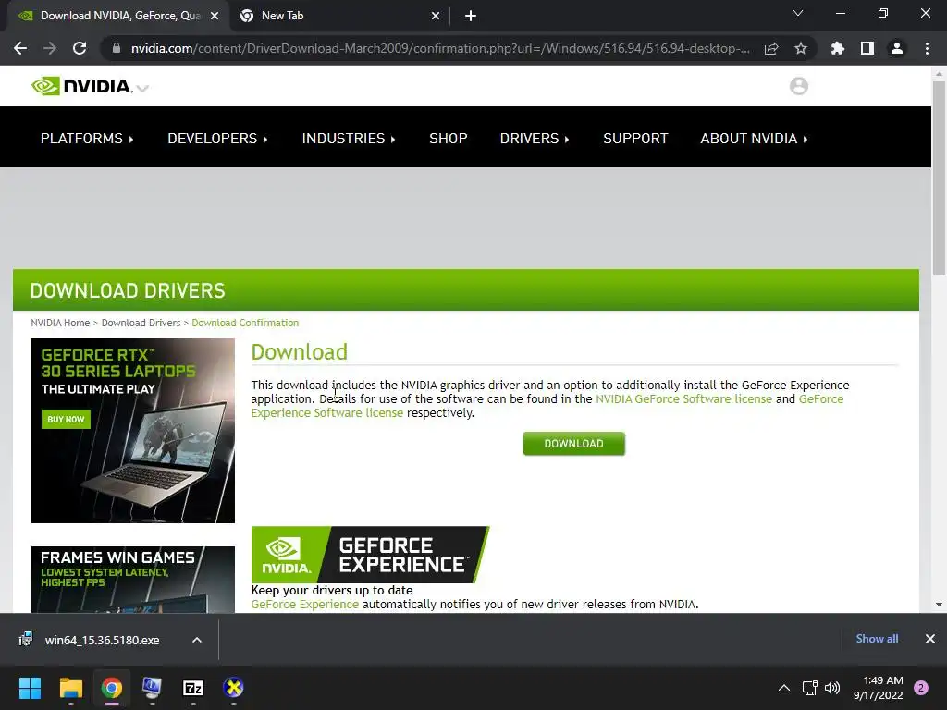Open File Explorer from the taskbar
Image resolution: width=947 pixels, height=710 pixels.
tap(70, 688)
